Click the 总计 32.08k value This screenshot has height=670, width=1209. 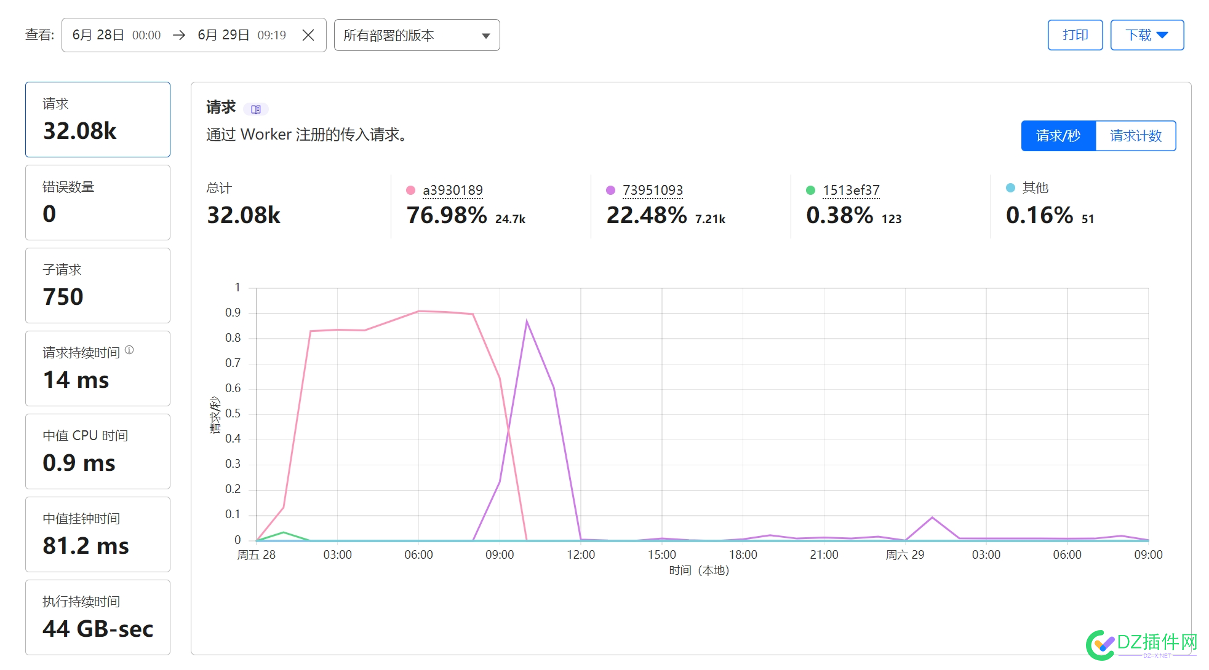244,216
